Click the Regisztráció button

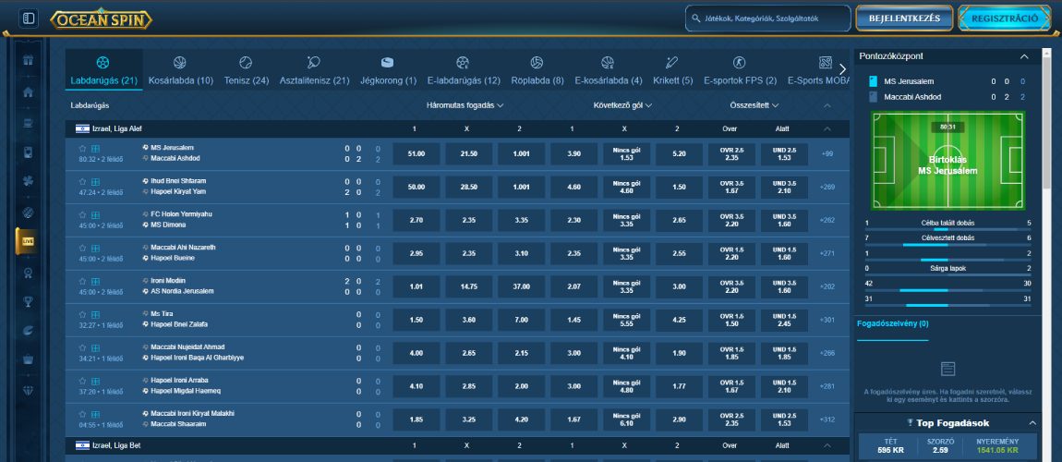click(1005, 19)
